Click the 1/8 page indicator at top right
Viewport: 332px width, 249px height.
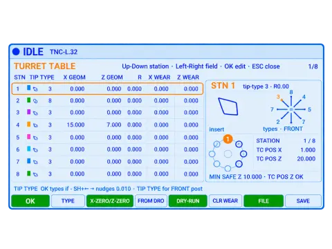313,66
